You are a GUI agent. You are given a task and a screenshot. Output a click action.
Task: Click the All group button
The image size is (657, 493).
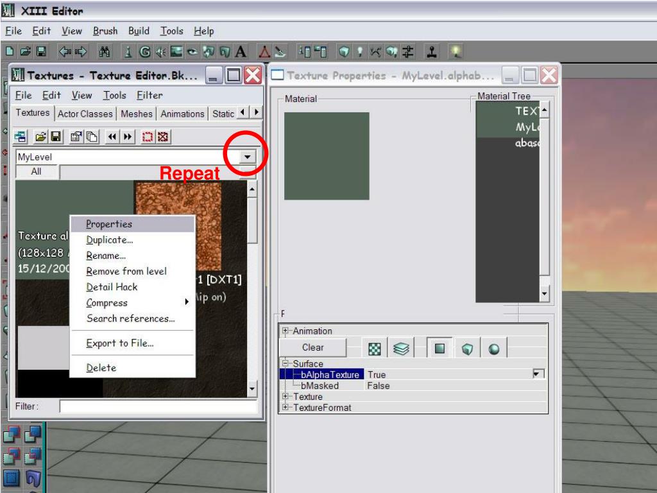37,171
